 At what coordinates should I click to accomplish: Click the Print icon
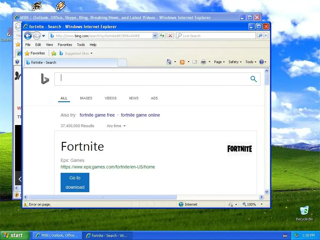coord(203,62)
